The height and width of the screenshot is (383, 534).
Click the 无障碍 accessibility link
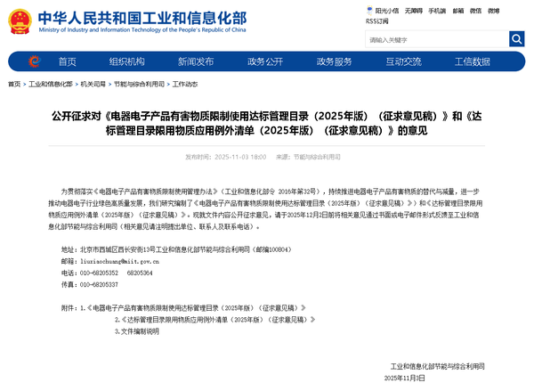(414, 11)
